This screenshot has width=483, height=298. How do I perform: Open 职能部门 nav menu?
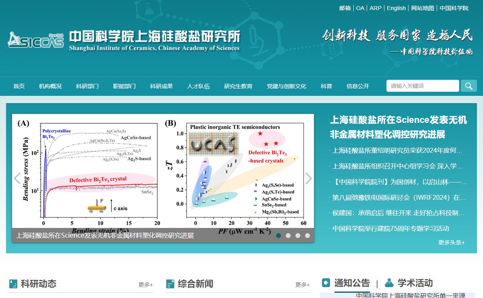pyautogui.click(x=124, y=86)
